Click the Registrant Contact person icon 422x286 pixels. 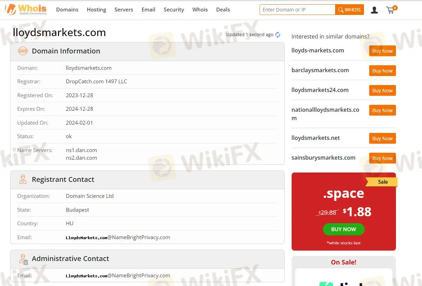[x=23, y=179]
